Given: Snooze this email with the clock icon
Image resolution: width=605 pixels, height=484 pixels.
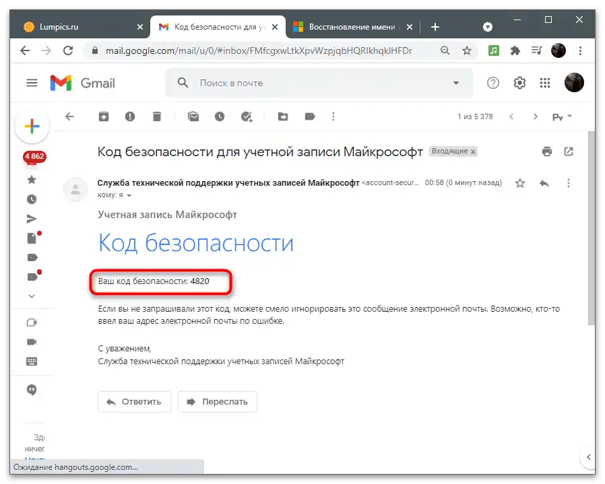Looking at the screenshot, I should click(220, 116).
